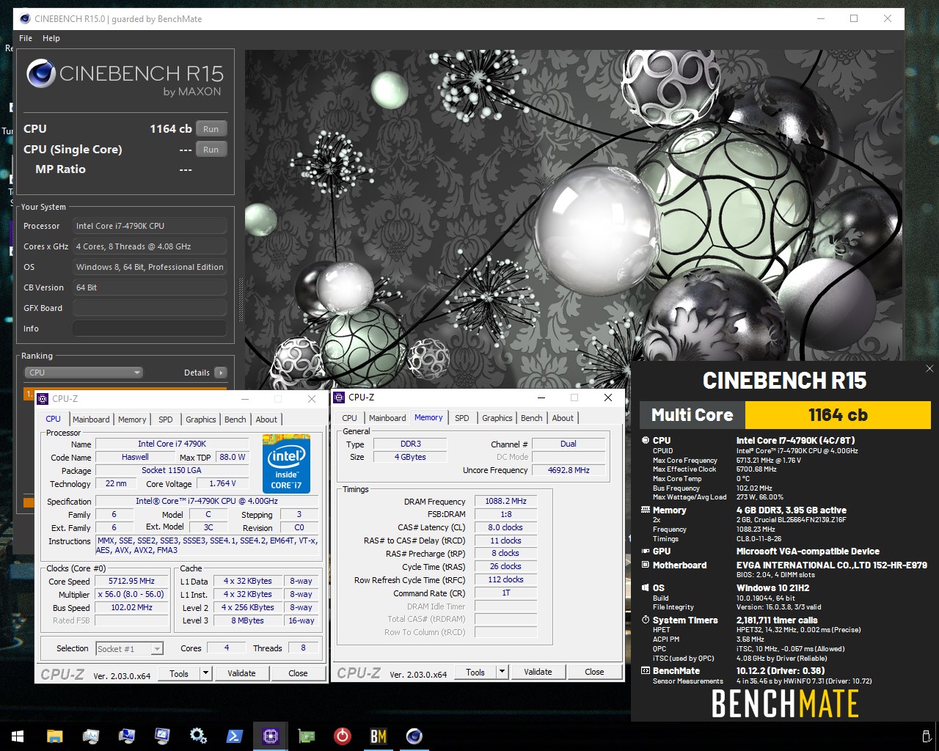Switch to CPU-Z taskbar icon
This screenshot has height=751, width=939.
click(270, 736)
